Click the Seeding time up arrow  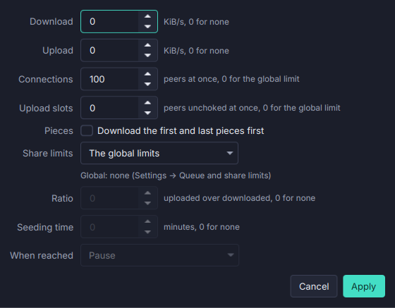point(147,222)
